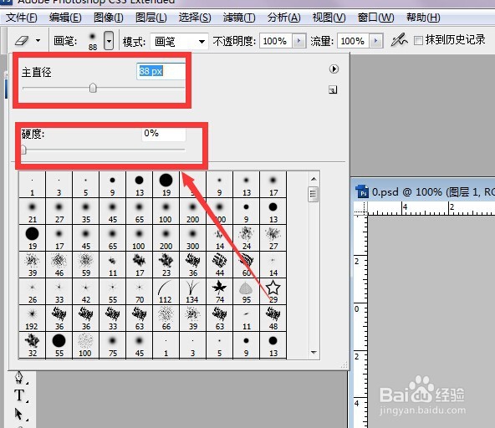Image resolution: width=495 pixels, height=428 pixels.
Task: Select the dune grass 112 brush
Action: tap(166, 292)
